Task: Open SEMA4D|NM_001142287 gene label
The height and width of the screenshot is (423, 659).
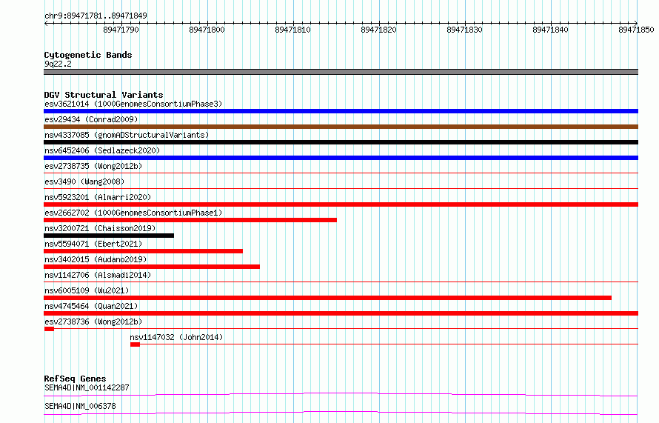Action: point(87,387)
